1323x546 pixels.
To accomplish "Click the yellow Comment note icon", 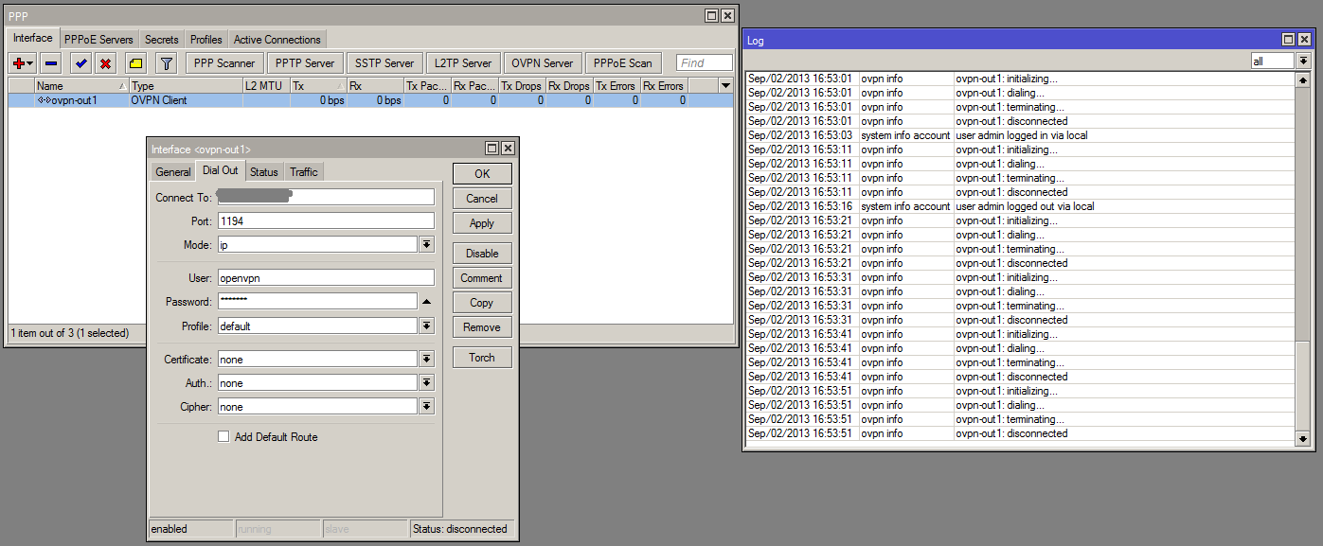I will point(135,63).
